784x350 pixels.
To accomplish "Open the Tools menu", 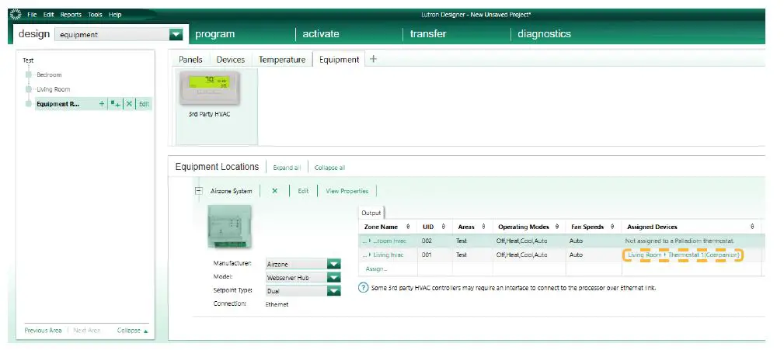I will pyautogui.click(x=95, y=15).
